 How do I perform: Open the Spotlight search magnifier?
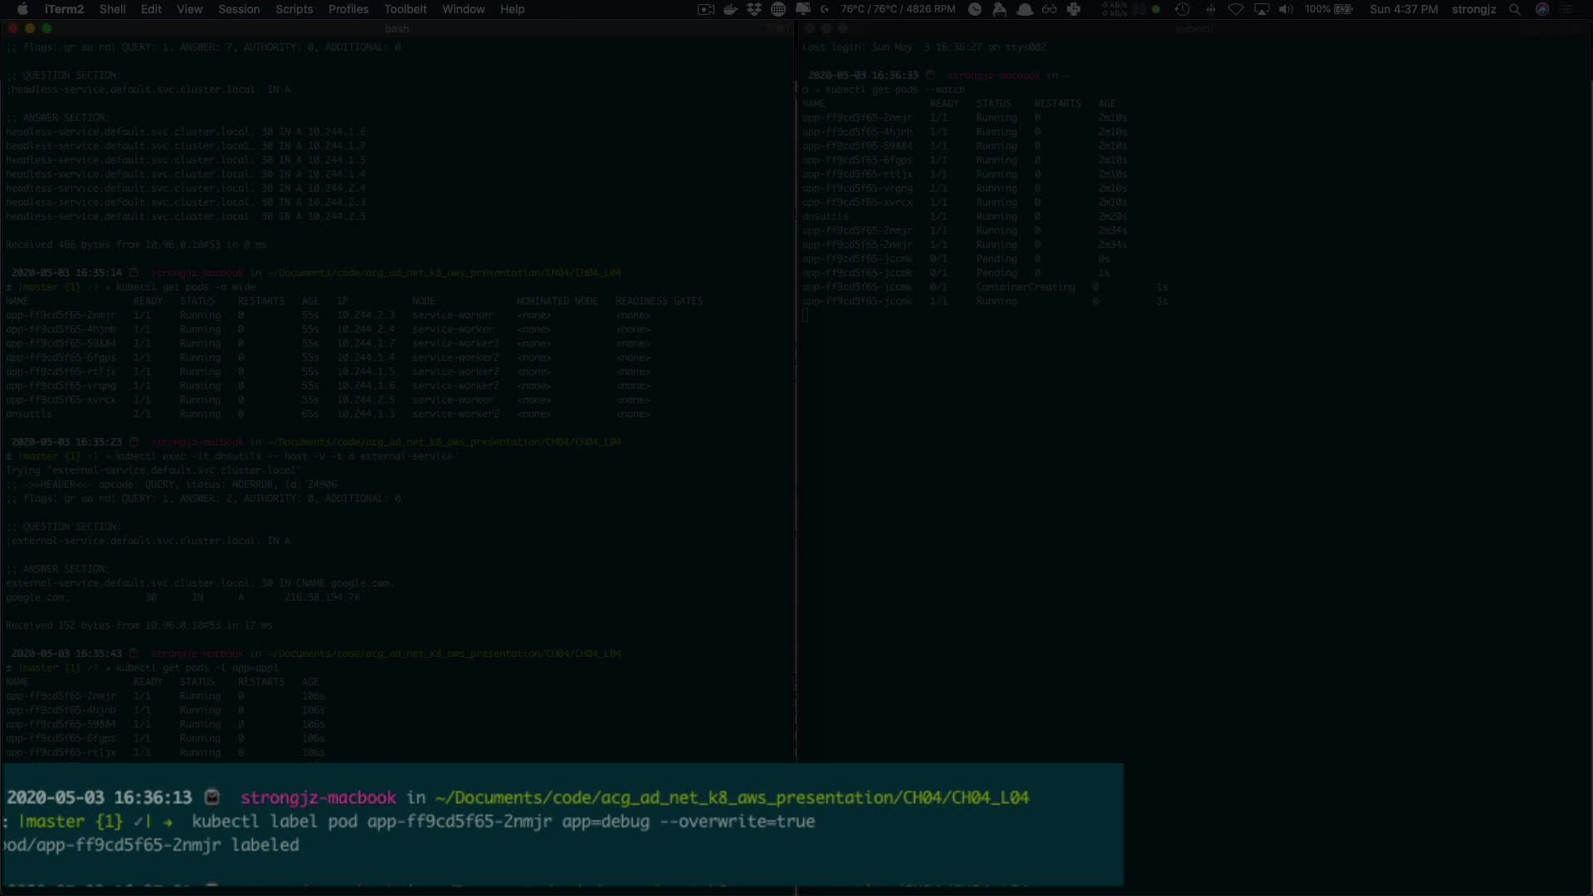coord(1515,9)
